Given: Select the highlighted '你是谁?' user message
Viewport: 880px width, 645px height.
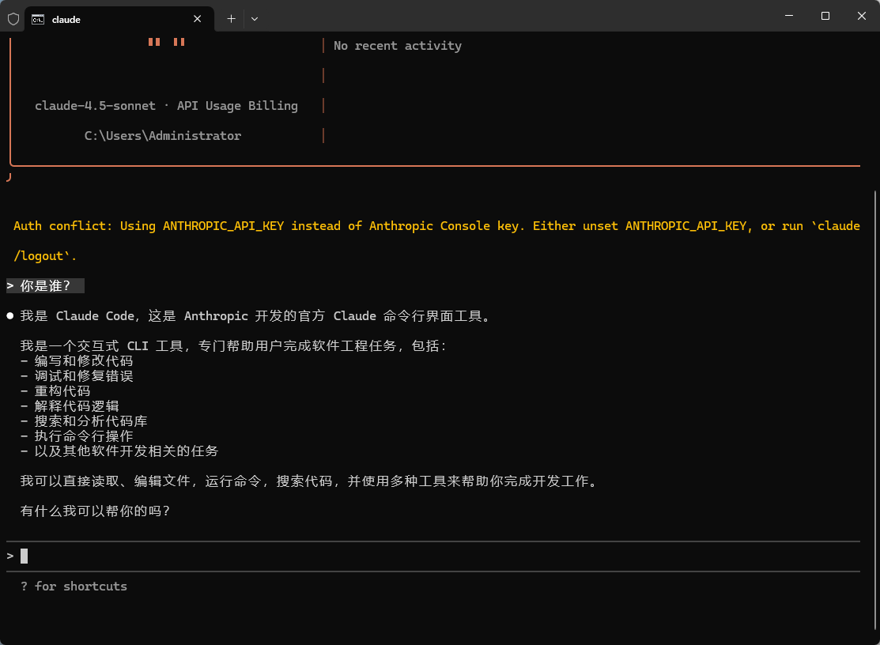Looking at the screenshot, I should point(45,285).
